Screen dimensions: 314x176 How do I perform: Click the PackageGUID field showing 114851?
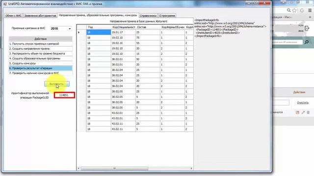coord(64,95)
